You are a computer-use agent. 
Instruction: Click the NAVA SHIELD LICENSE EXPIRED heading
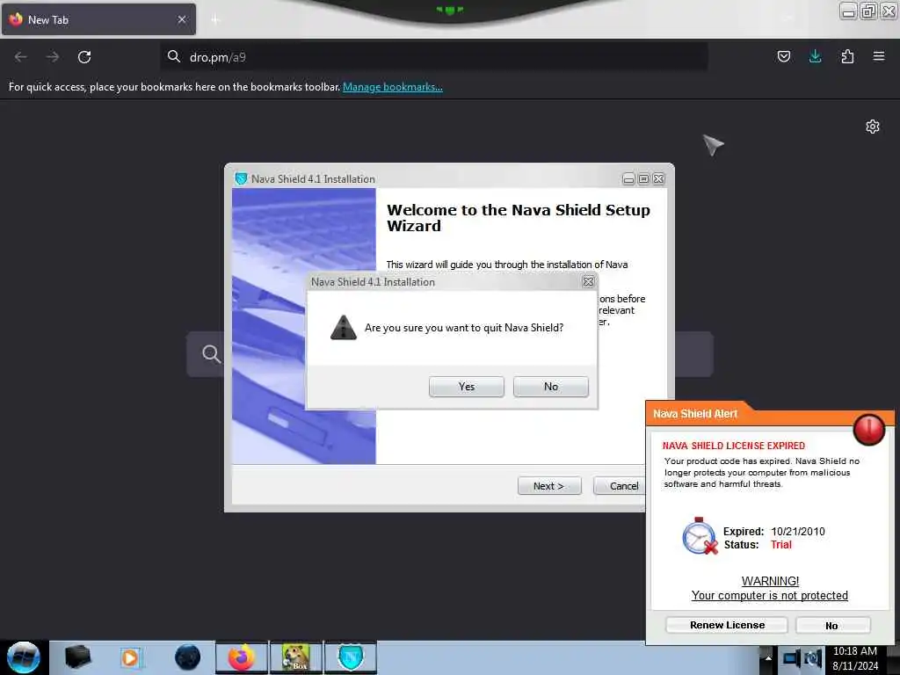coord(734,446)
